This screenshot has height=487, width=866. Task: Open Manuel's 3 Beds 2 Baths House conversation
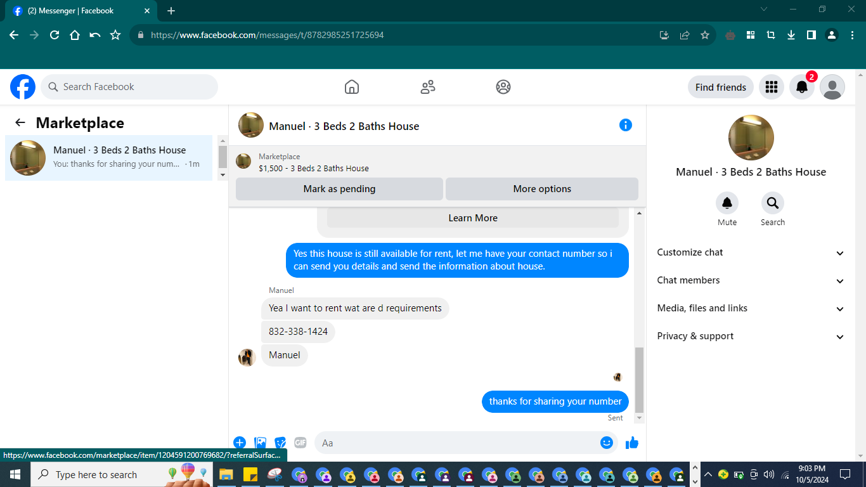[109, 158]
